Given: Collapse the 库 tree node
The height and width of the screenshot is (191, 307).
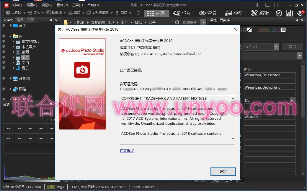Looking at the screenshot, I should tap(10, 36).
